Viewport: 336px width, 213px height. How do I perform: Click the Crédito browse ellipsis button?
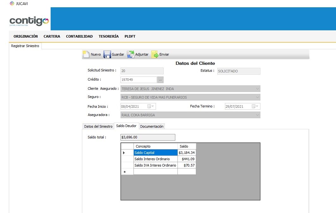[160, 80]
